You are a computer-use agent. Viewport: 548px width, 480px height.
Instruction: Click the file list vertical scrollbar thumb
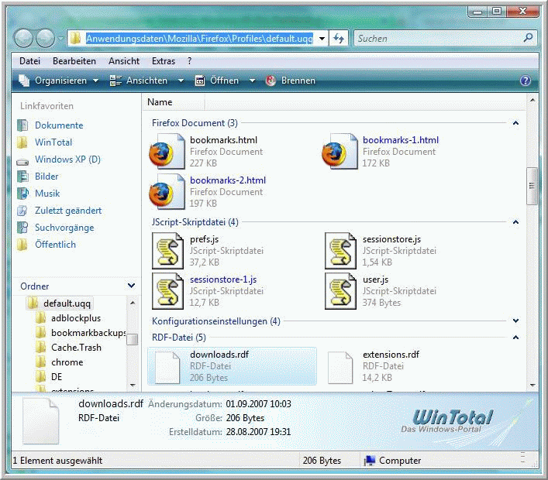(x=532, y=186)
